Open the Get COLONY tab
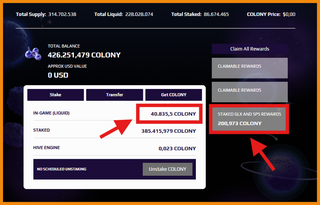 pos(174,95)
